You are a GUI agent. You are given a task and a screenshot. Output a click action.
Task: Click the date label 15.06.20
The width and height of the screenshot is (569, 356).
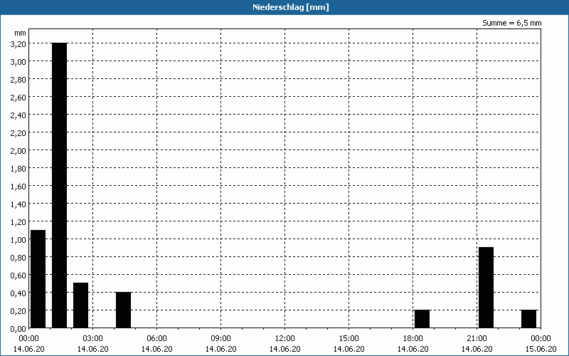pos(541,349)
